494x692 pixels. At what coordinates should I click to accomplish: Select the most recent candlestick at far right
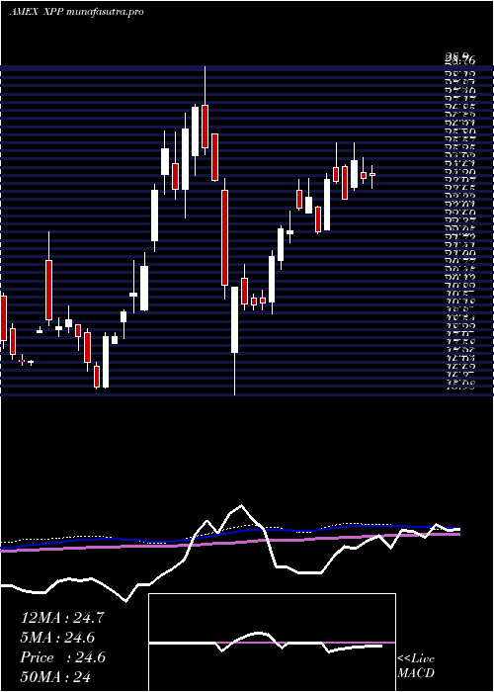pyautogui.click(x=372, y=176)
